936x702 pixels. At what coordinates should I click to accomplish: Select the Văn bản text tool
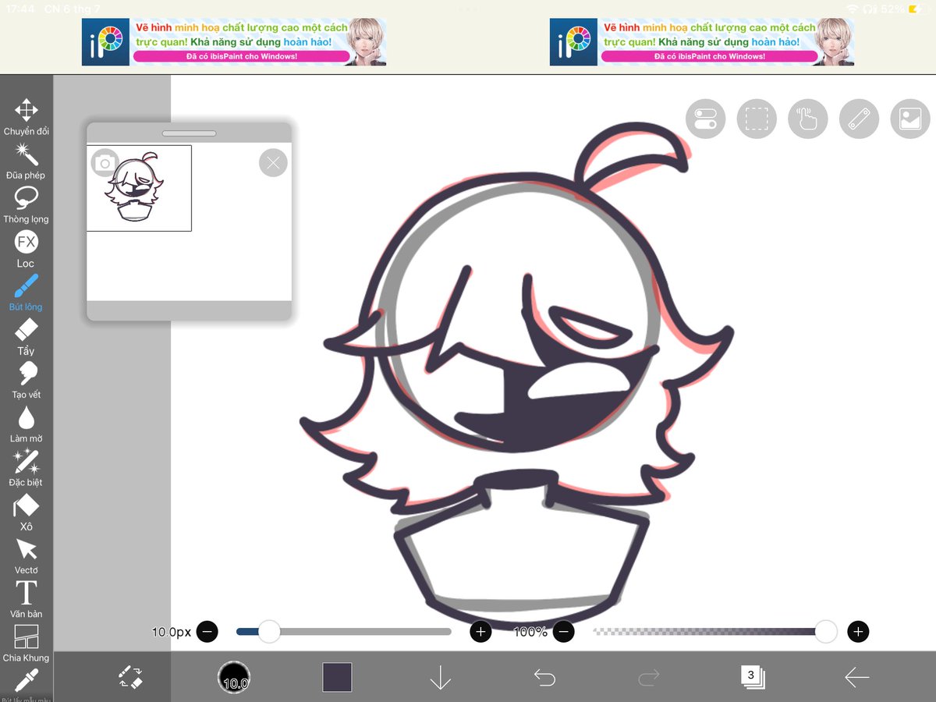click(26, 600)
